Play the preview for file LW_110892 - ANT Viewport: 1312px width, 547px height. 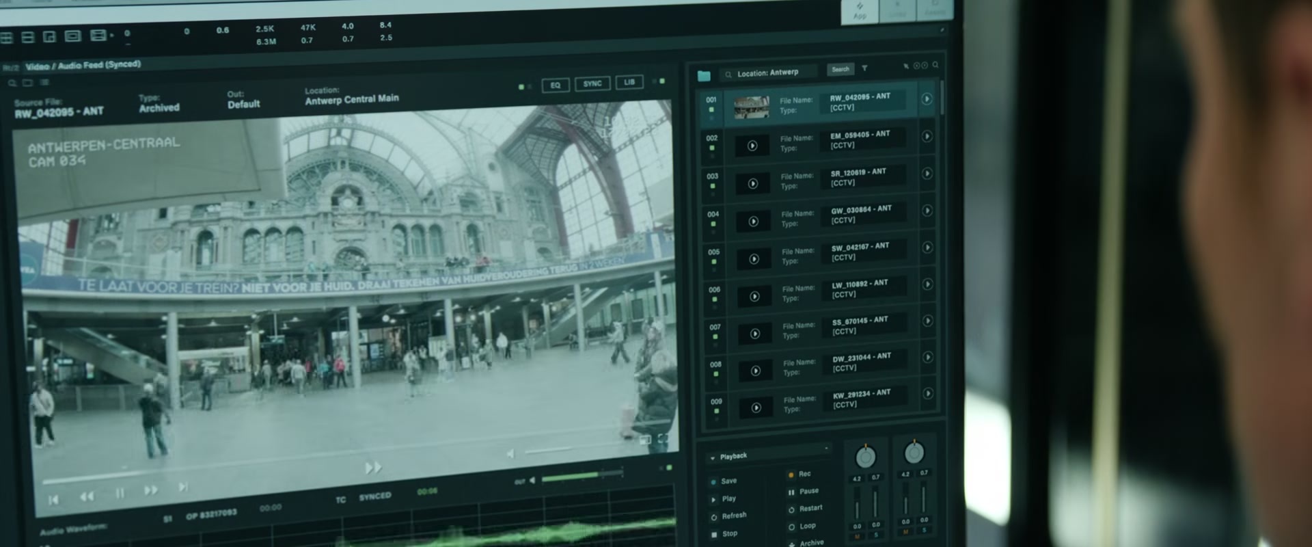coord(754,297)
